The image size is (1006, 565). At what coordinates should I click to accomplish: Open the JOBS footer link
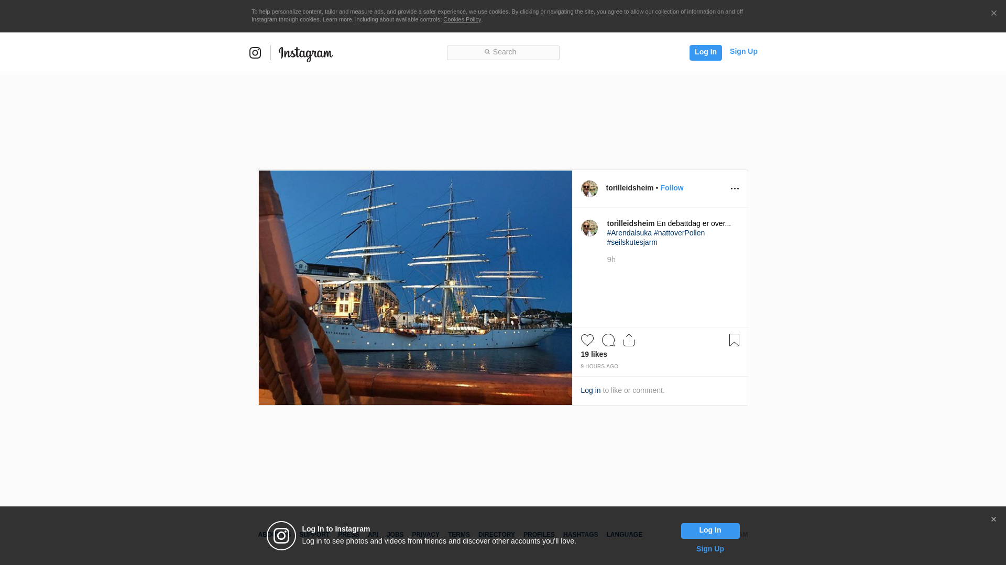(395, 535)
